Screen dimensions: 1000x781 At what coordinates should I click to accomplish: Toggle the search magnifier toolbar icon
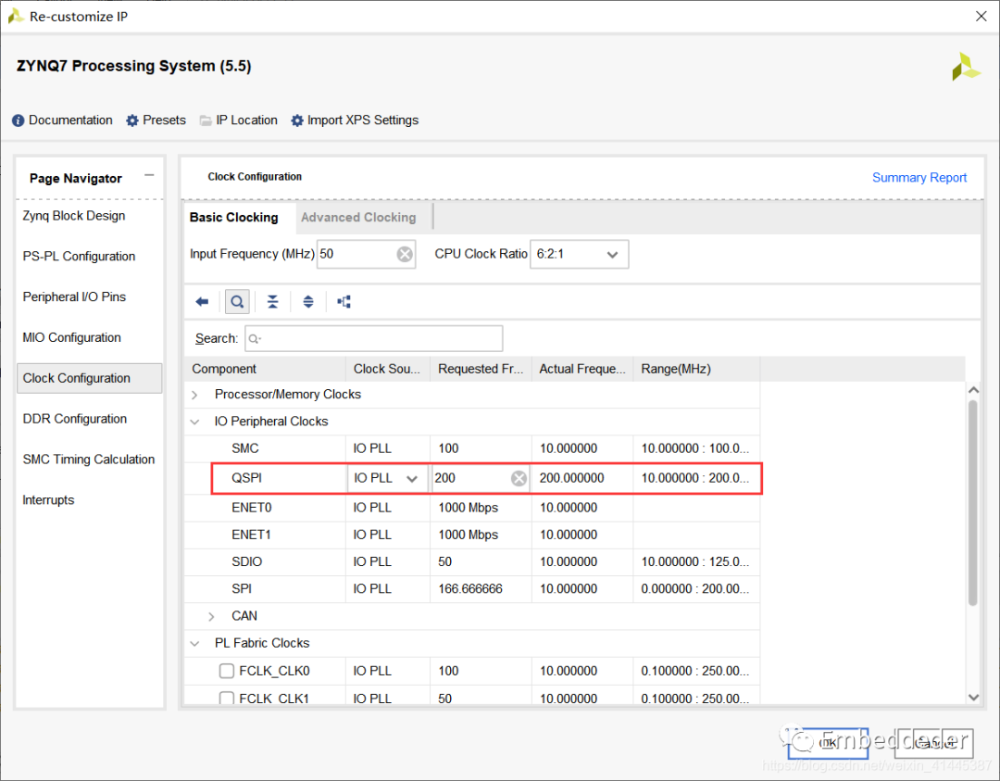[237, 302]
